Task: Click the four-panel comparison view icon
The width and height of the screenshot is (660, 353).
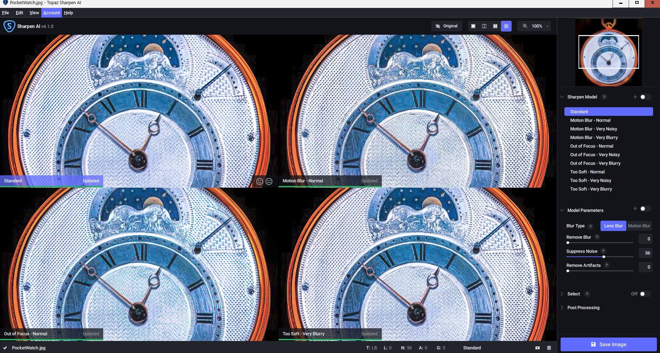Action: (x=506, y=26)
